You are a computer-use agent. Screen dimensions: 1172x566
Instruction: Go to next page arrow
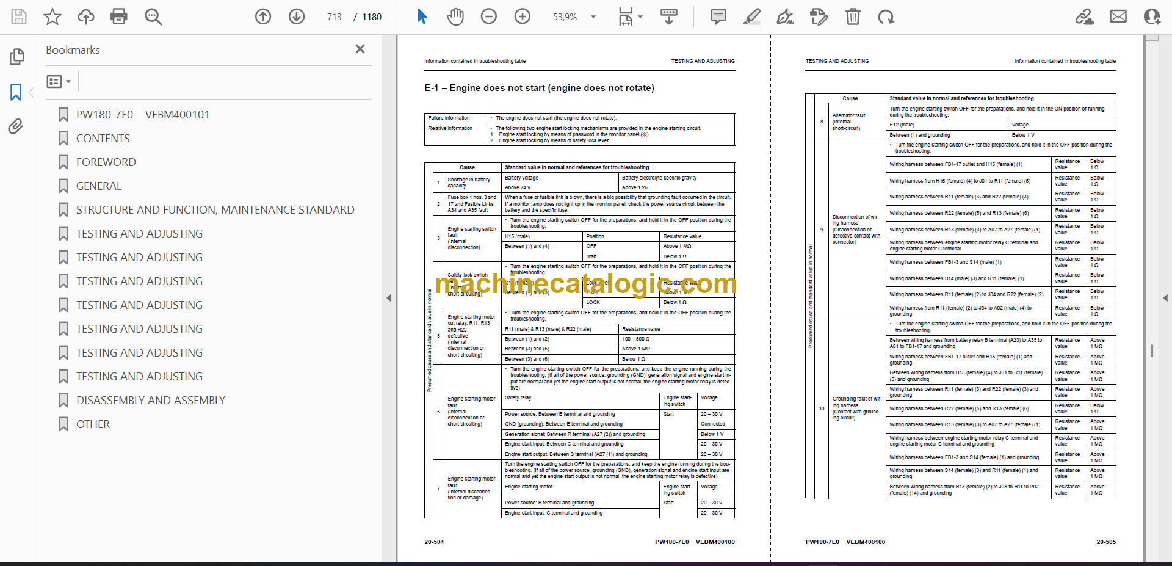297,16
